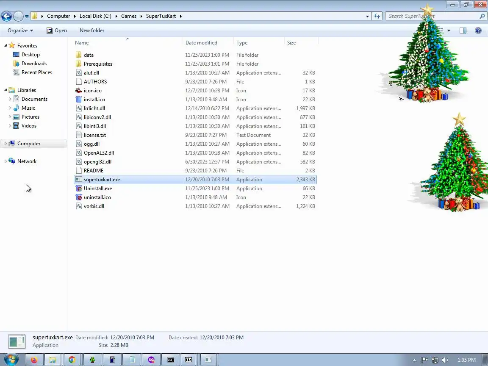Click the search magnifier icon

pyautogui.click(x=482, y=16)
